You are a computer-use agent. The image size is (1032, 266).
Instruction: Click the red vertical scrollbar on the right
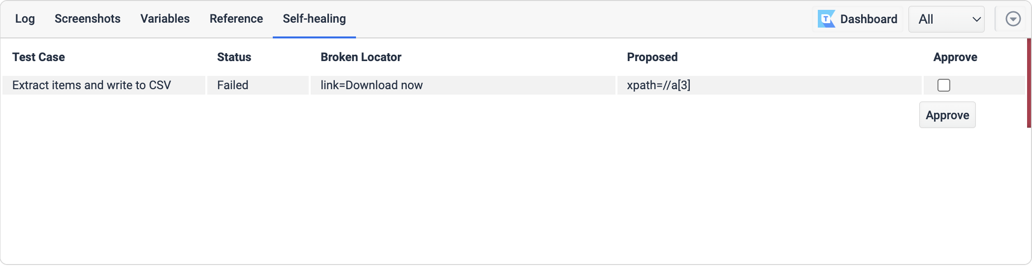coord(1029,83)
